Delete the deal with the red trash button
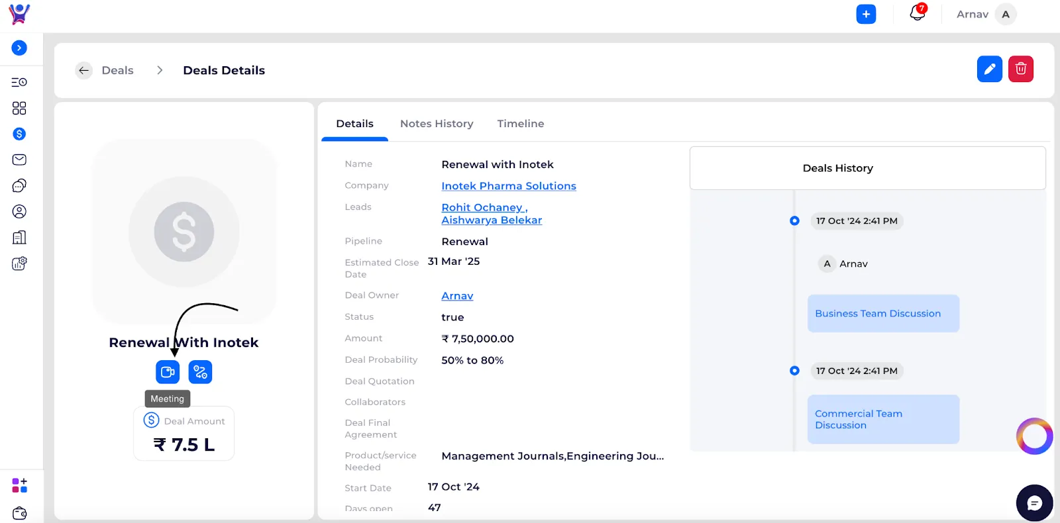The height and width of the screenshot is (523, 1060). 1021,69
